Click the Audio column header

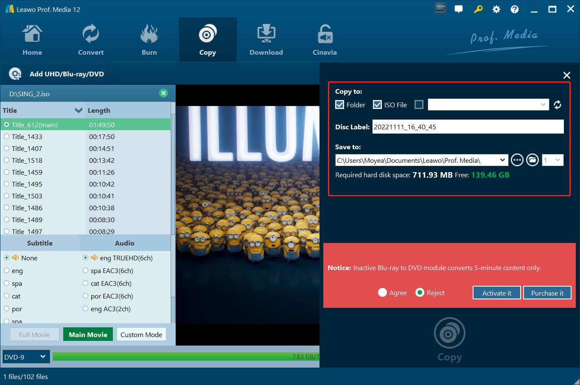[x=125, y=243]
